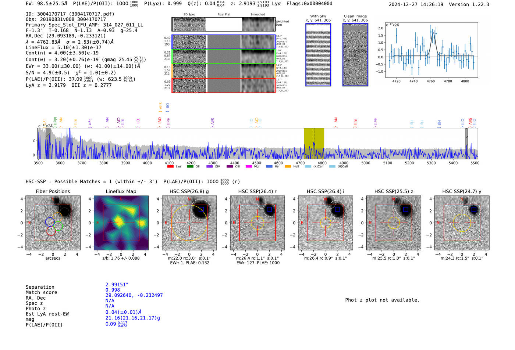This screenshot has width=515, height=350.
Task: Click the "2D Spec" column header
Action: pyautogui.click(x=189, y=15)
